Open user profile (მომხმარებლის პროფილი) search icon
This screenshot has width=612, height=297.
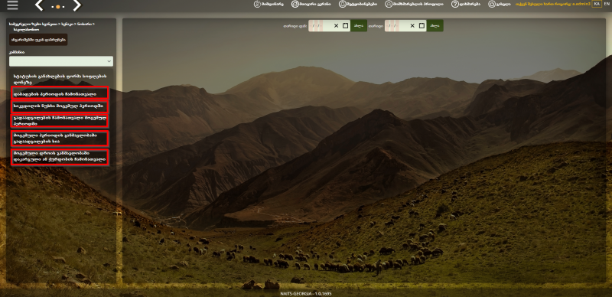pos(389,4)
